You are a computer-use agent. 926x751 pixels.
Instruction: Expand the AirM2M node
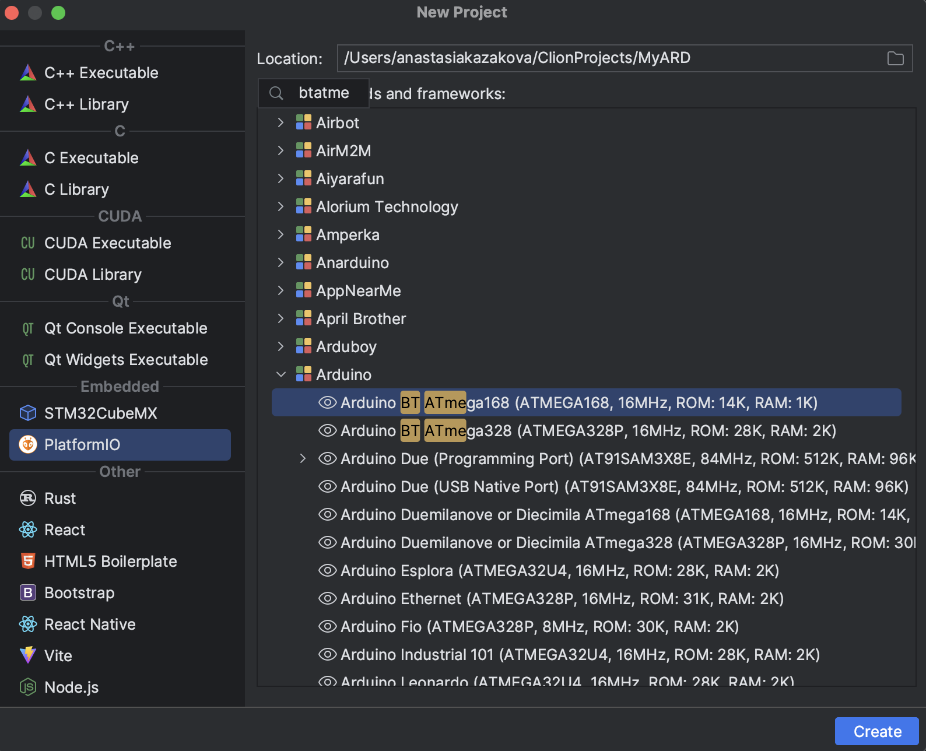tap(281, 150)
